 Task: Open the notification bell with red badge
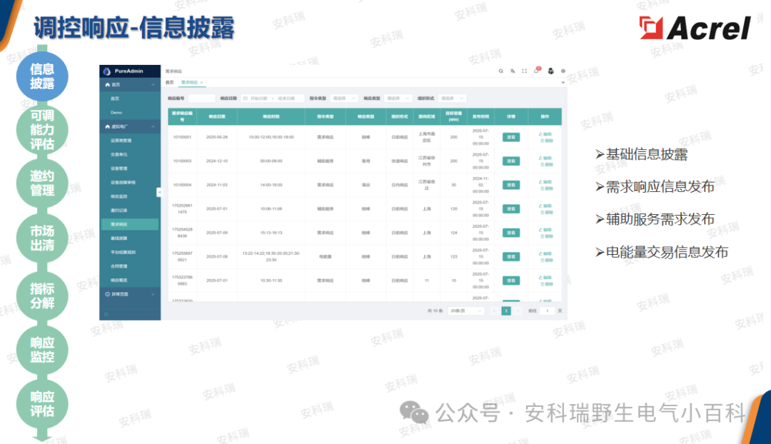[x=535, y=71]
